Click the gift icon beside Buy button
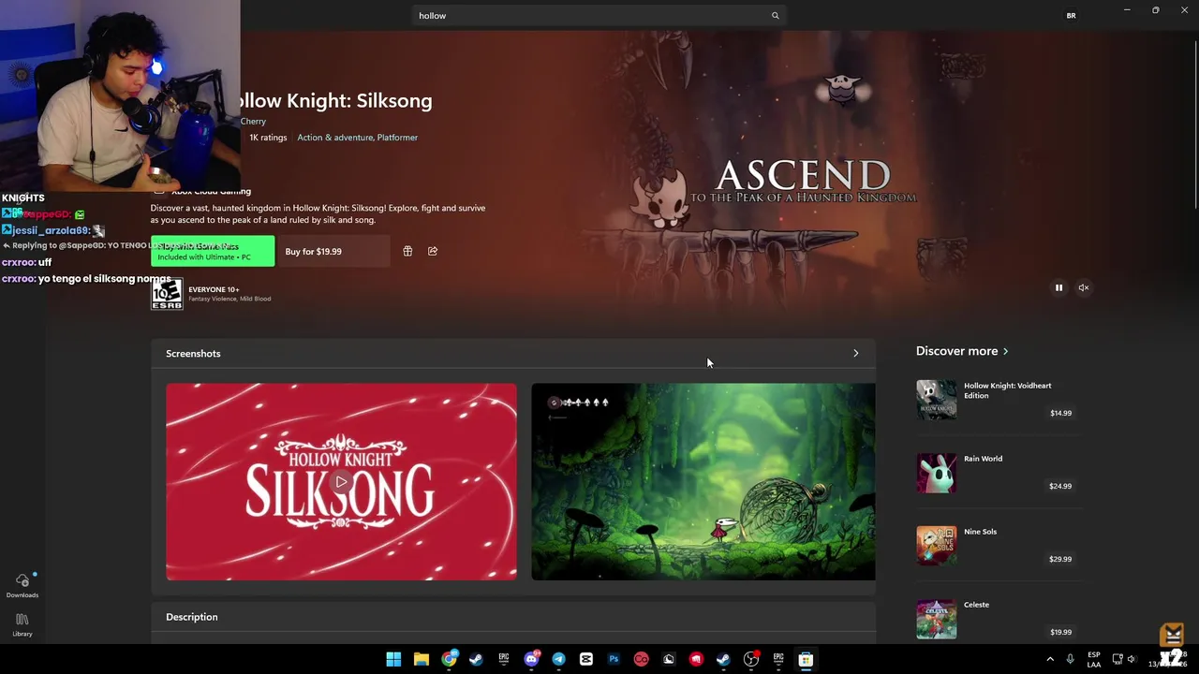Image resolution: width=1199 pixels, height=674 pixels. click(x=407, y=251)
